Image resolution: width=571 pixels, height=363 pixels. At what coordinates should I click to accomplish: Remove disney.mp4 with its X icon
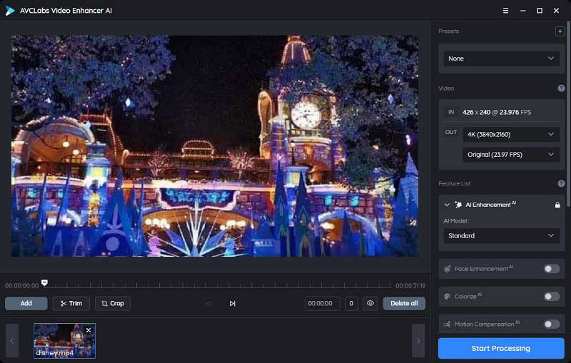pyautogui.click(x=89, y=330)
